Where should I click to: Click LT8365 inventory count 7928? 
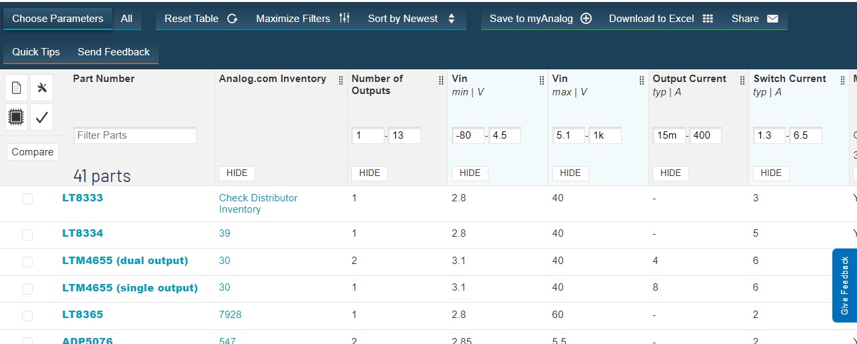[x=230, y=315]
